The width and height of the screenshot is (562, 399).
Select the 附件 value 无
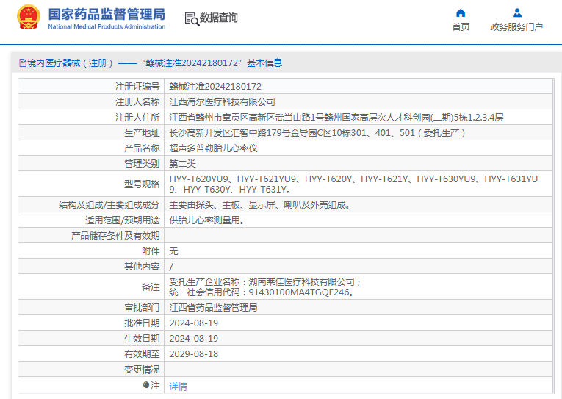pyautogui.click(x=173, y=251)
